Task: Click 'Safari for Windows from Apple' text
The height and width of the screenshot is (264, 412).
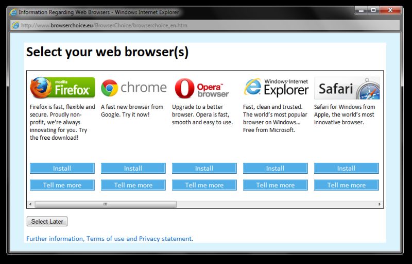Action: pyautogui.click(x=345, y=114)
